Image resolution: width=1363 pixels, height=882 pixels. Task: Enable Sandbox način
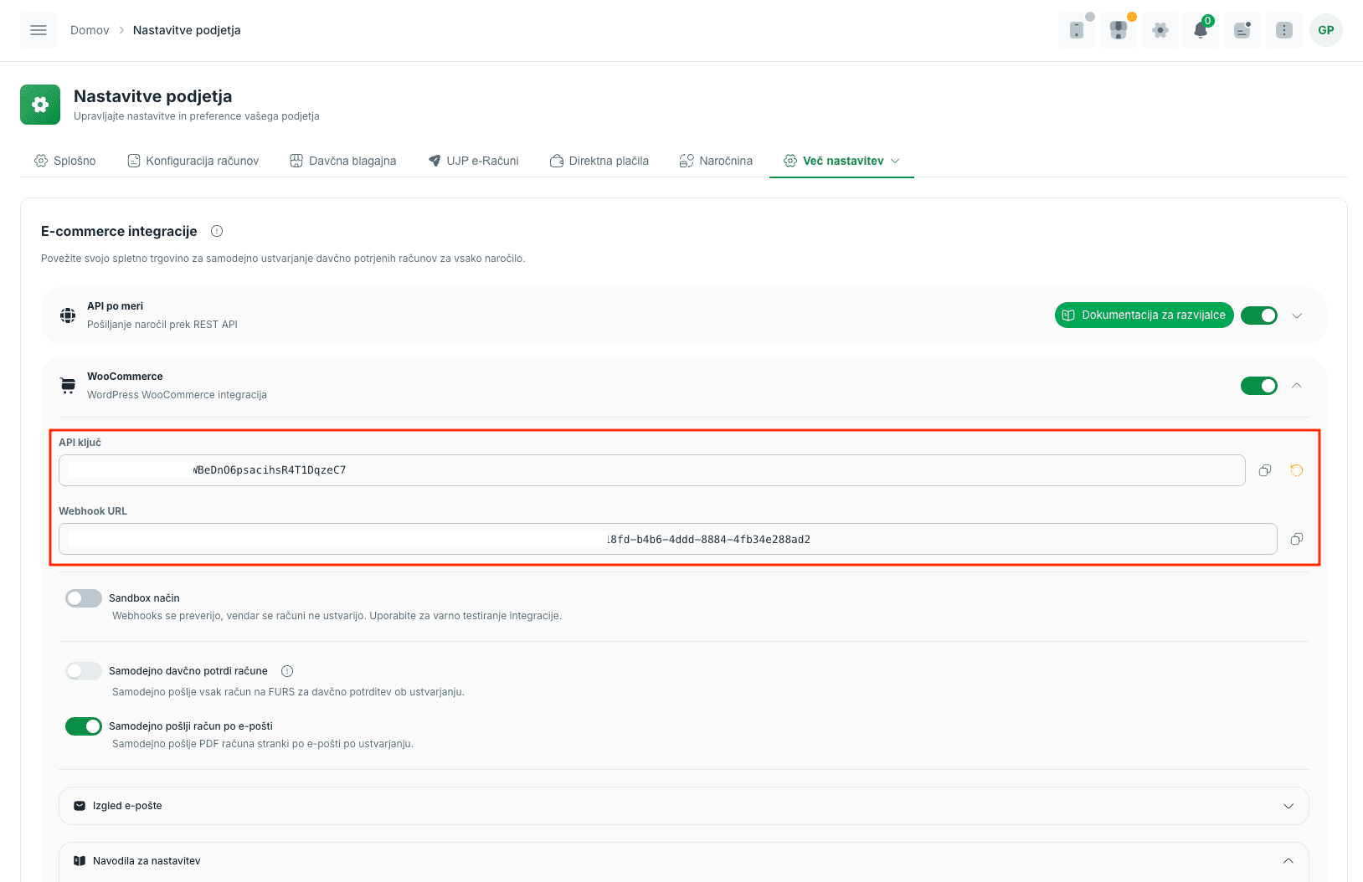pos(84,598)
